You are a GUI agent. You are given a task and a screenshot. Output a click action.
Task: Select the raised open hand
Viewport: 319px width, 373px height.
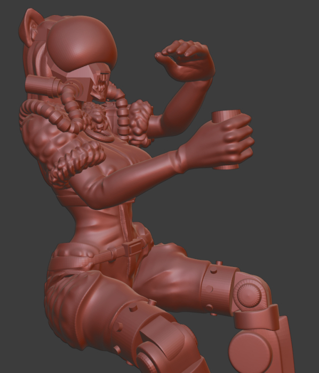187,60
